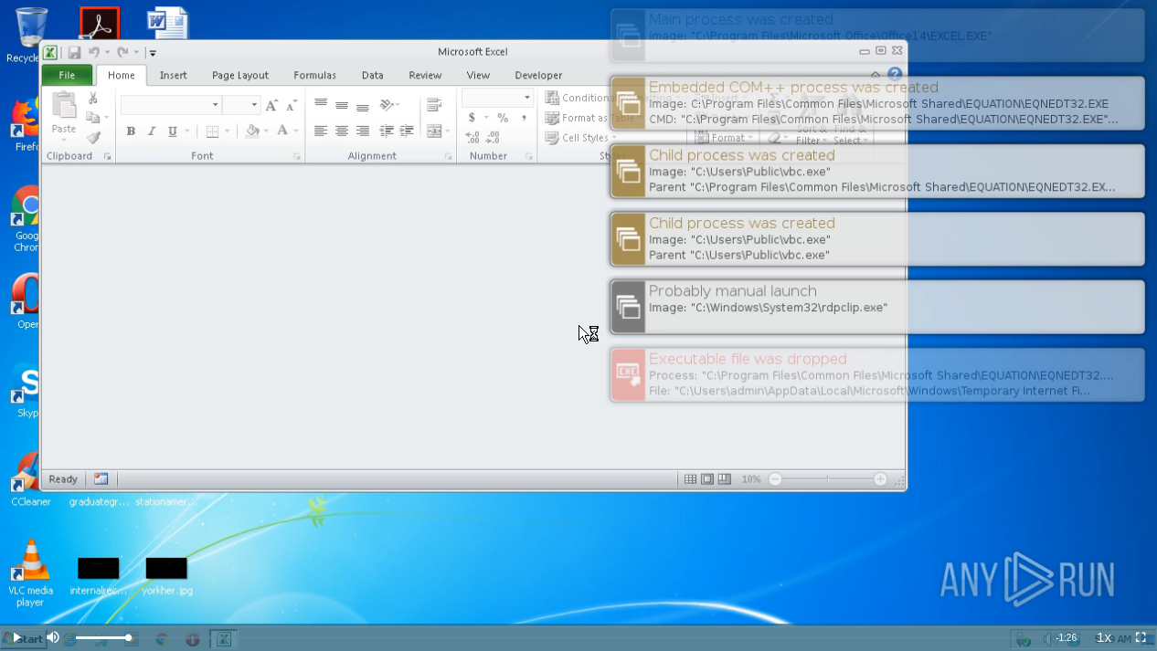The width and height of the screenshot is (1157, 651).
Task: Expand the Borders dropdown arrow
Action: point(227,131)
